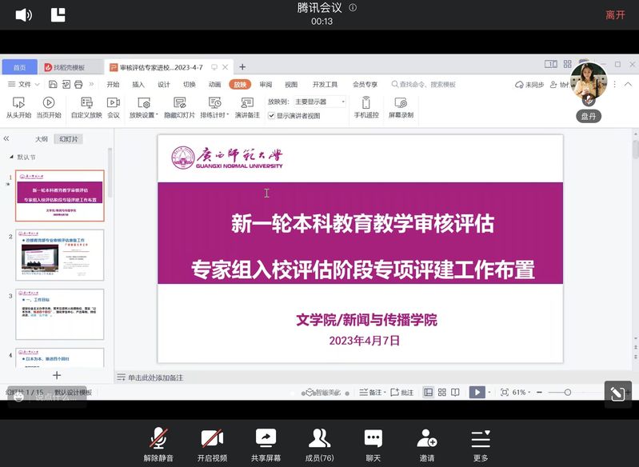Select slide 1 thumbnail

pos(60,196)
